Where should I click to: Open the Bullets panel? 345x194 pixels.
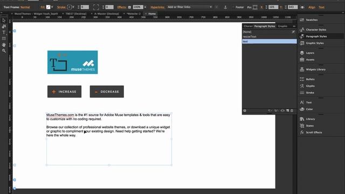point(310,79)
